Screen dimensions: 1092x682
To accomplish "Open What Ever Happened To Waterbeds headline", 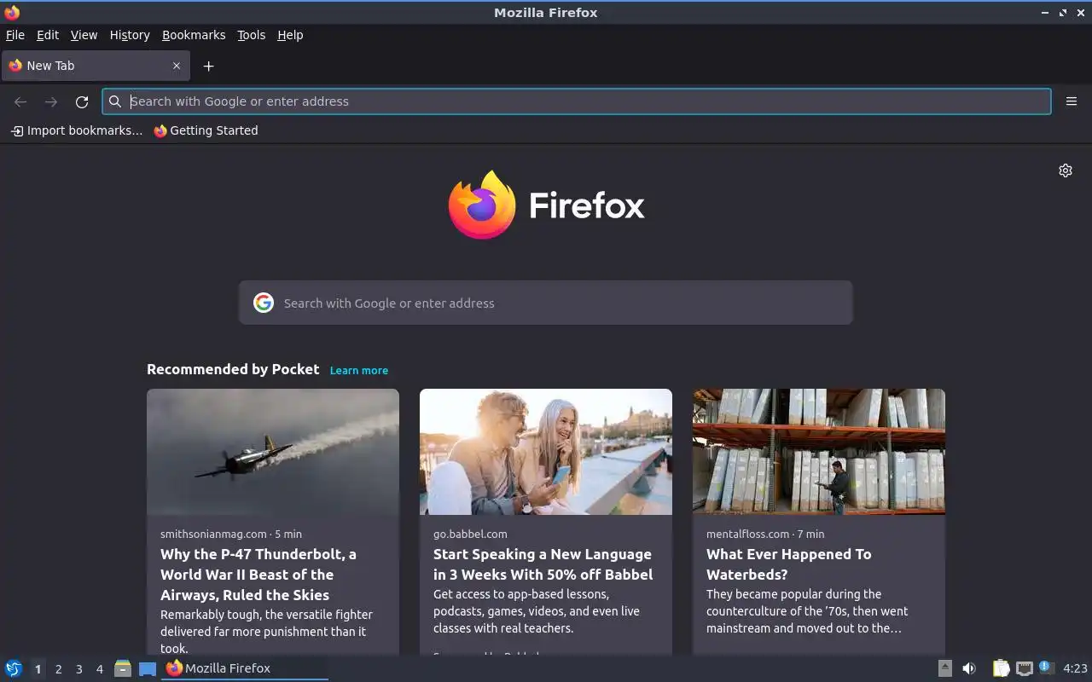I will (789, 564).
